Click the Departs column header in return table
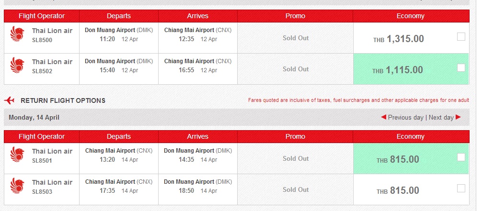This screenshot has width=494, height=211. click(x=119, y=136)
